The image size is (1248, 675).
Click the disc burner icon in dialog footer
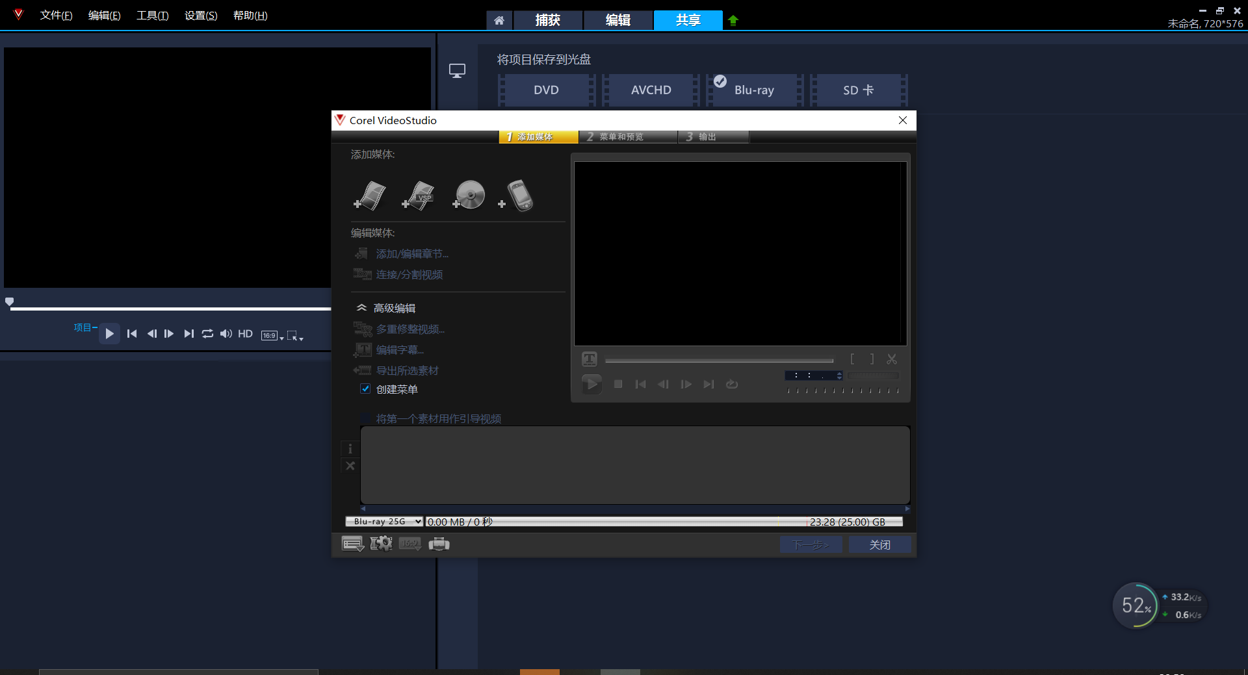tap(439, 544)
